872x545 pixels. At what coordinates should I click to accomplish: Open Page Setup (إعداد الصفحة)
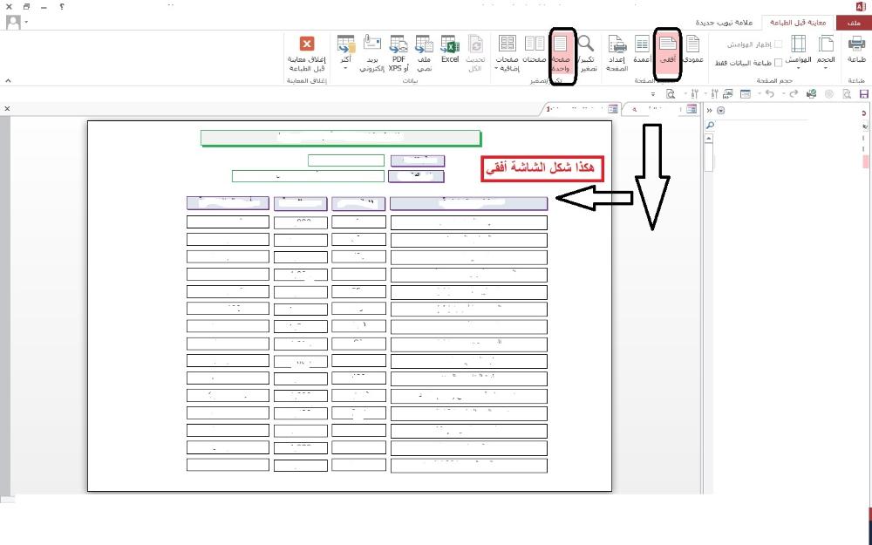point(617,52)
